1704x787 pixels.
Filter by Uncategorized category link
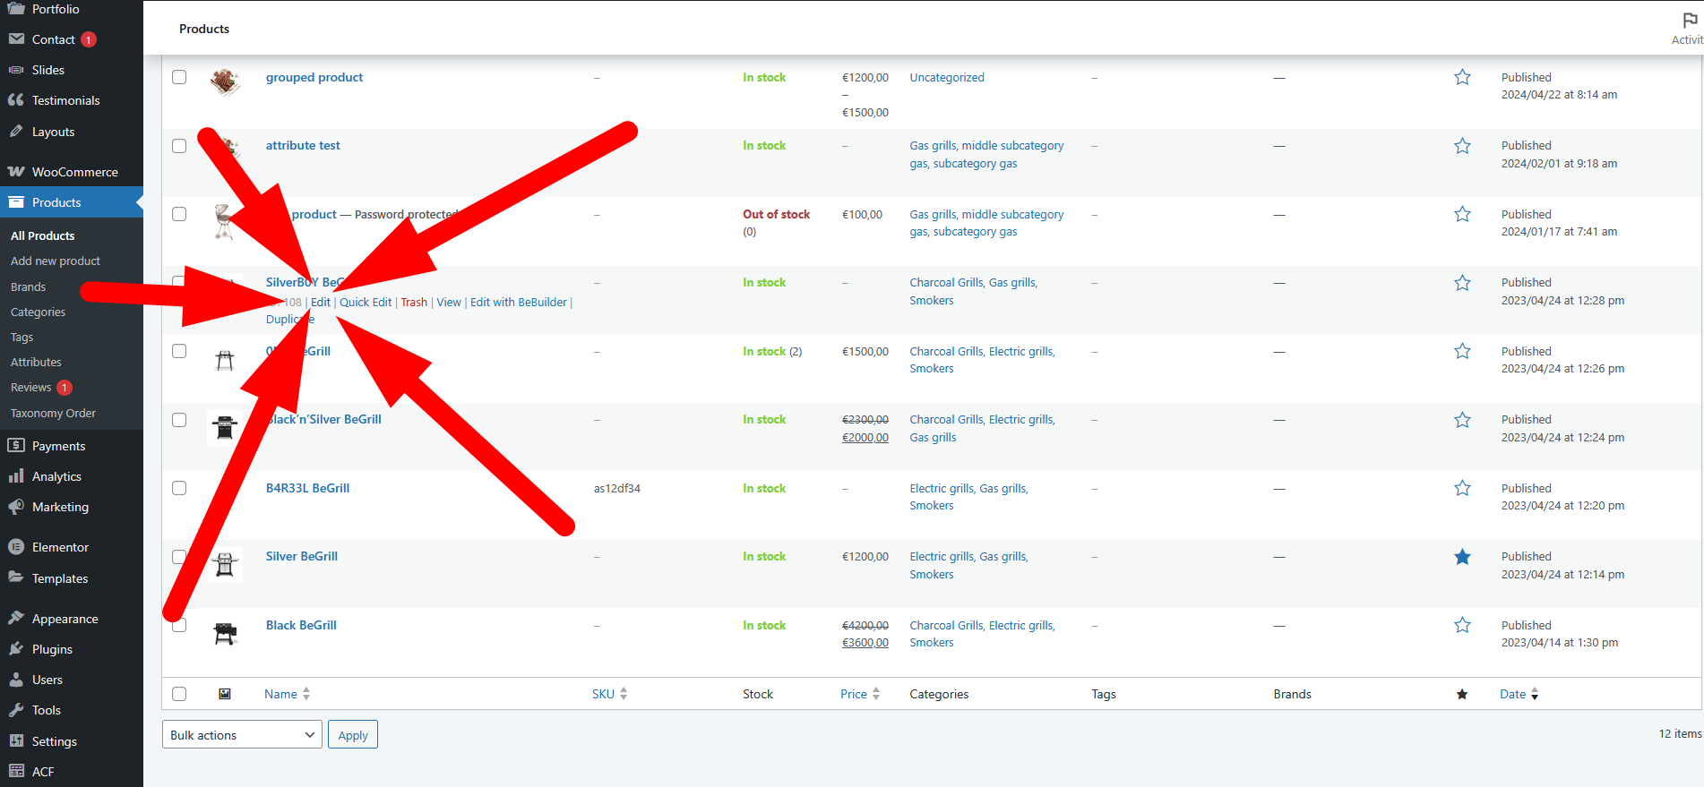pos(947,77)
